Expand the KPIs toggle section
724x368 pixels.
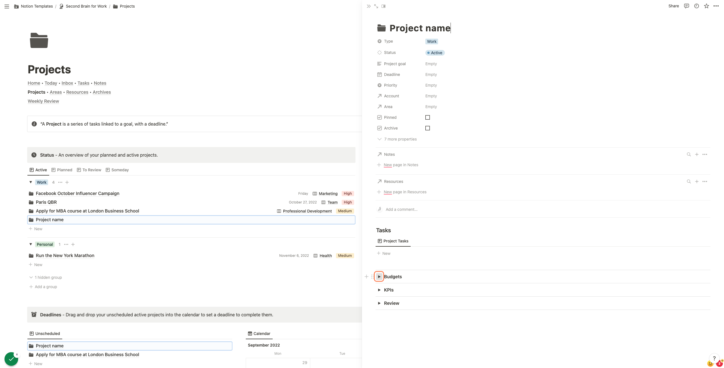(379, 290)
